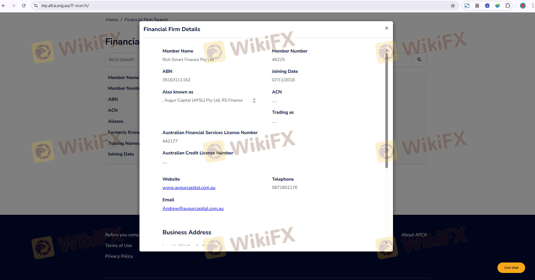Select the license number 442177
Screen dimensions: 535x280
tap(170, 141)
